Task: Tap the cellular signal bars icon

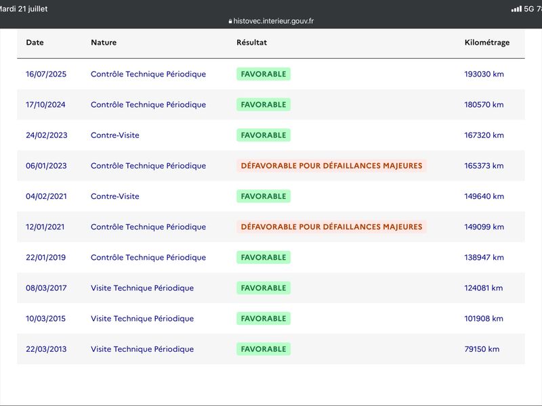Action: [x=516, y=9]
